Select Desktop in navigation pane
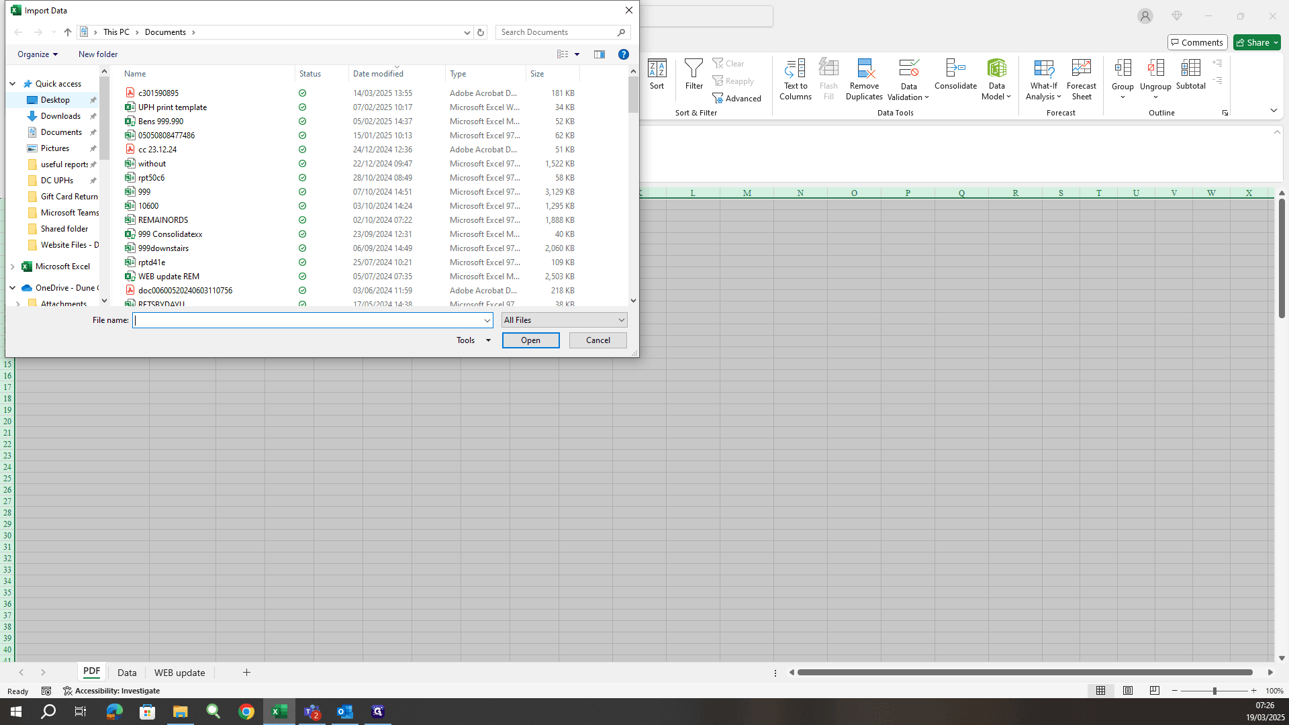This screenshot has width=1289, height=725. (x=55, y=100)
